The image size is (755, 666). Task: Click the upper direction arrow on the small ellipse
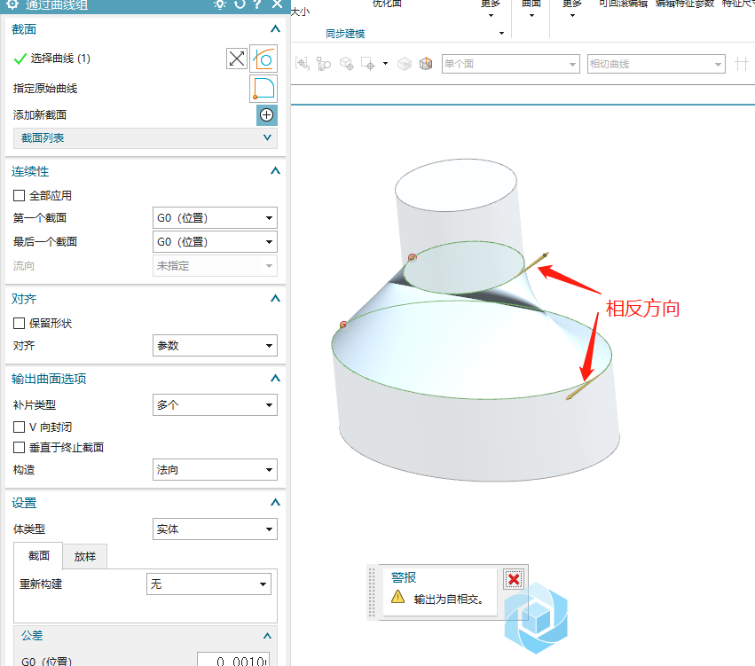[x=534, y=262]
